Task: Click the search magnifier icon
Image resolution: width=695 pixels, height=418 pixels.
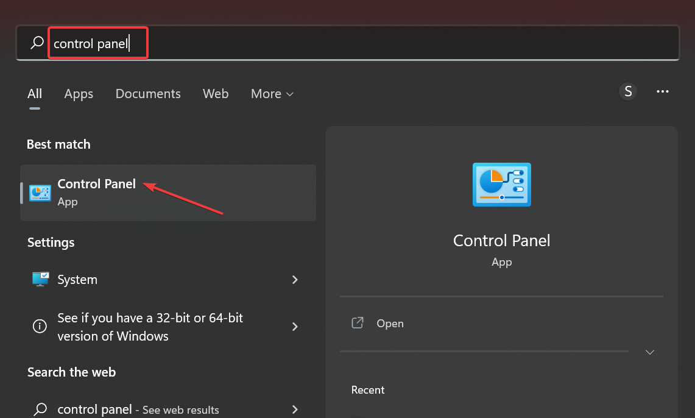Action: coord(37,43)
